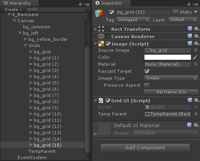200x161 pixels.
Task: Click the Canvas Renderer eye icon
Action: tap(101, 36)
